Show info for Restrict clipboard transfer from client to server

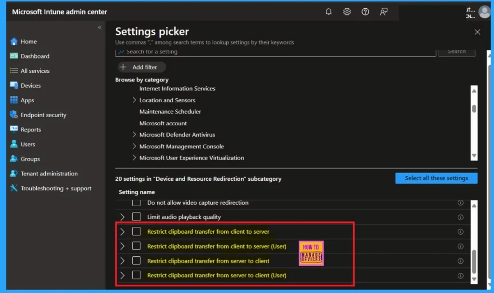460,232
